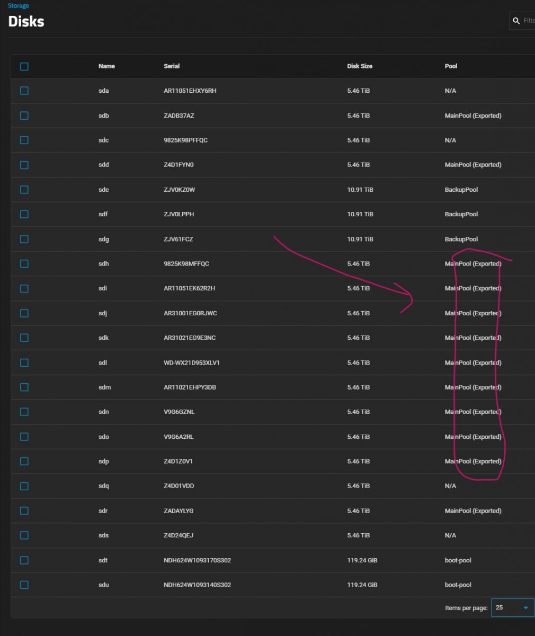Sort the table by Name column
This screenshot has height=636, width=535.
coord(106,66)
